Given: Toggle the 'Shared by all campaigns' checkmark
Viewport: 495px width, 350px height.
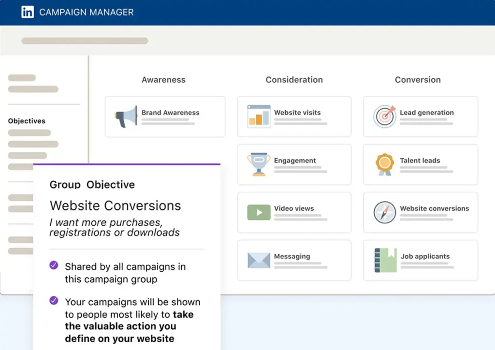Looking at the screenshot, I should (x=54, y=265).
